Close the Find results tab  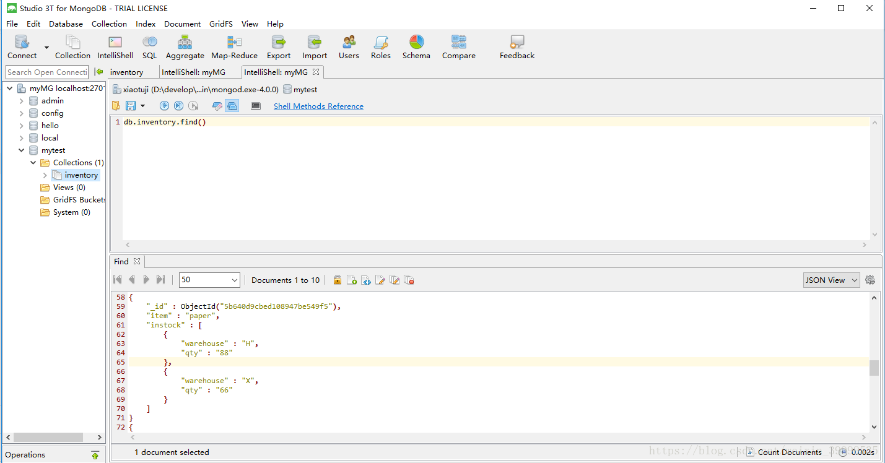coord(137,261)
